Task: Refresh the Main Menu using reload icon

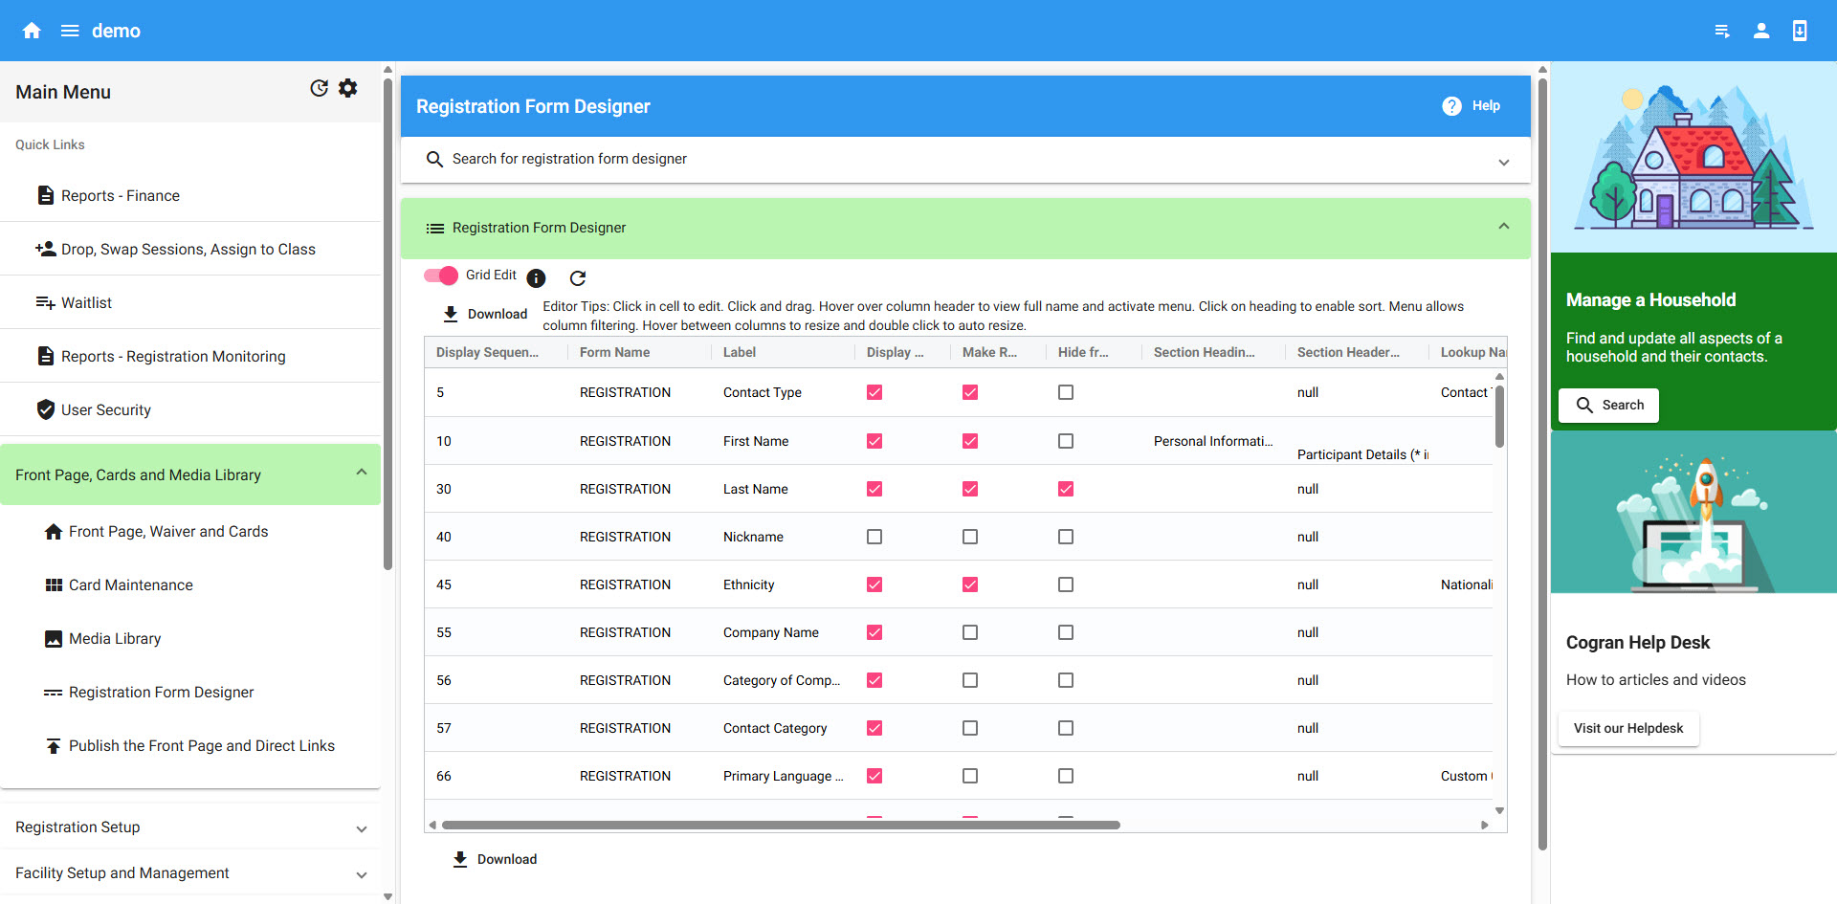Action: (x=319, y=88)
